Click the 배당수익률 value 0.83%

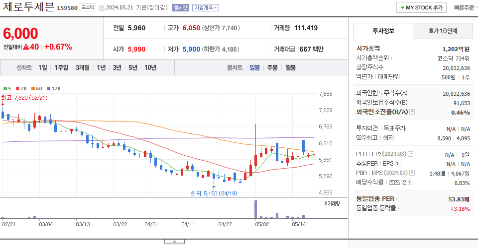(x=462, y=183)
